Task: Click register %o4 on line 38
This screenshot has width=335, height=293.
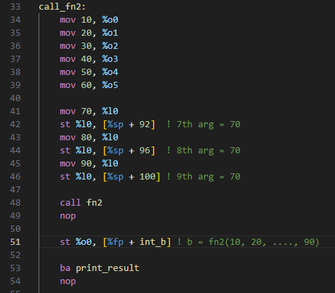Action: click(x=110, y=72)
